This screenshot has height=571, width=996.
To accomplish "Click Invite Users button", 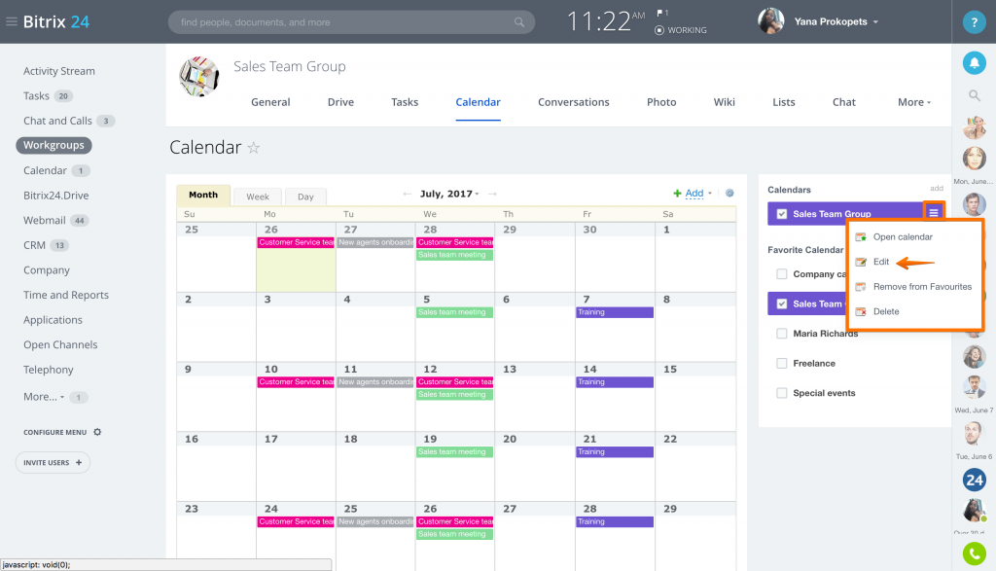I will [53, 462].
